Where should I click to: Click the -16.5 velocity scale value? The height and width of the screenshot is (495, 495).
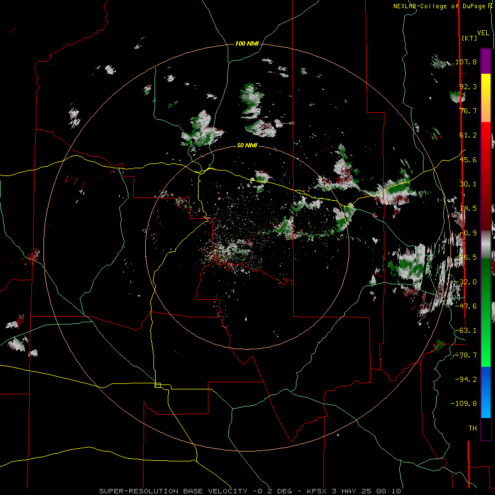(x=466, y=257)
